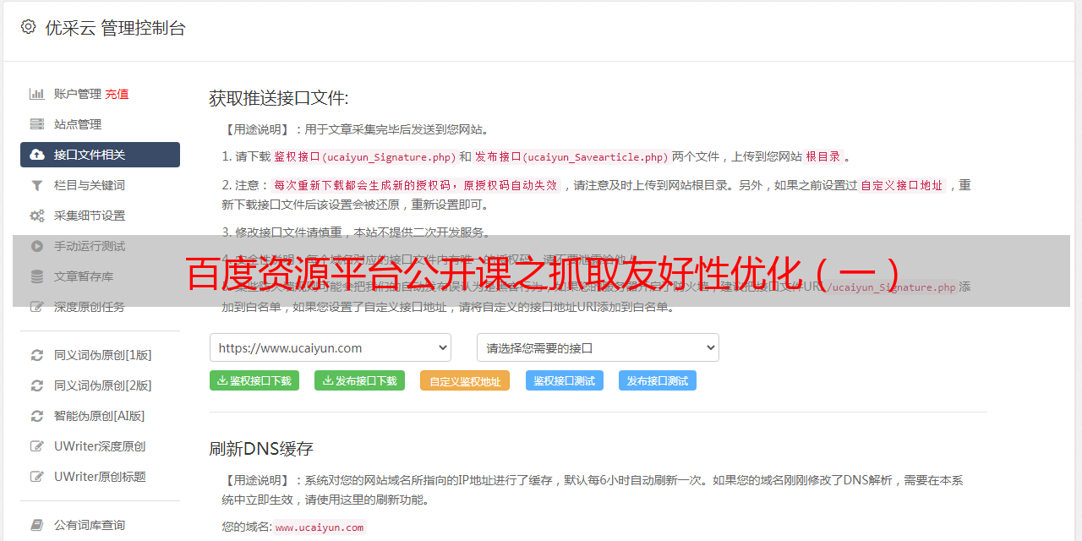Screen dimensions: 1082x541
Task: Click the refresh icon for 同义词伪原创[1版]
Action: coord(37,355)
